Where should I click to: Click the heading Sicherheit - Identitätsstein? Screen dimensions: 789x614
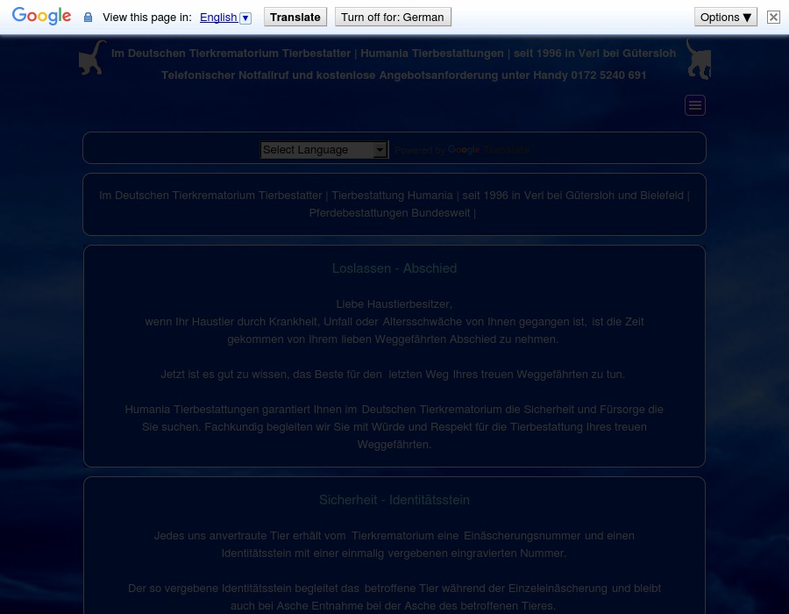pos(394,500)
